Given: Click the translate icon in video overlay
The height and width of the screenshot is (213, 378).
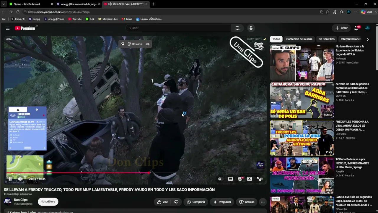Looking at the screenshot, I should coord(148,44).
